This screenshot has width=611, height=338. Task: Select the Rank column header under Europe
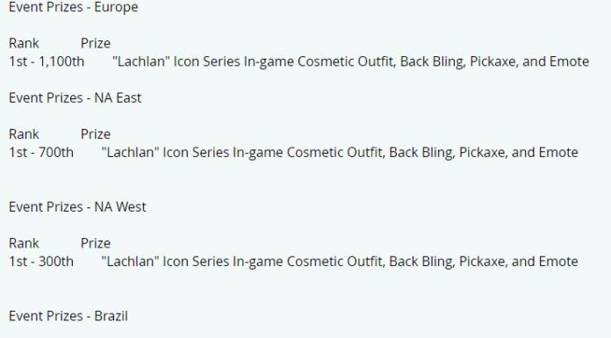point(24,43)
